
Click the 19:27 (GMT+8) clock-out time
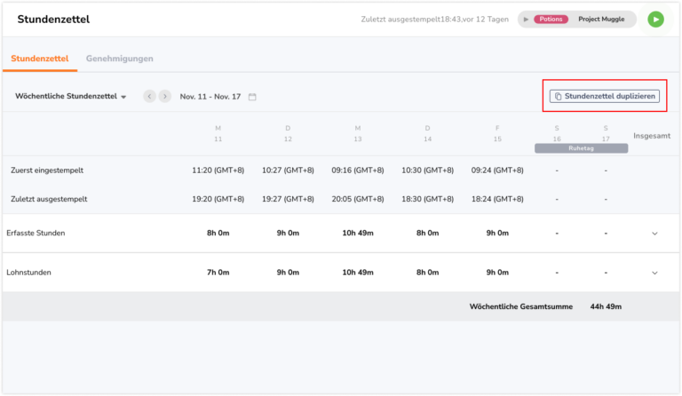[x=288, y=199]
